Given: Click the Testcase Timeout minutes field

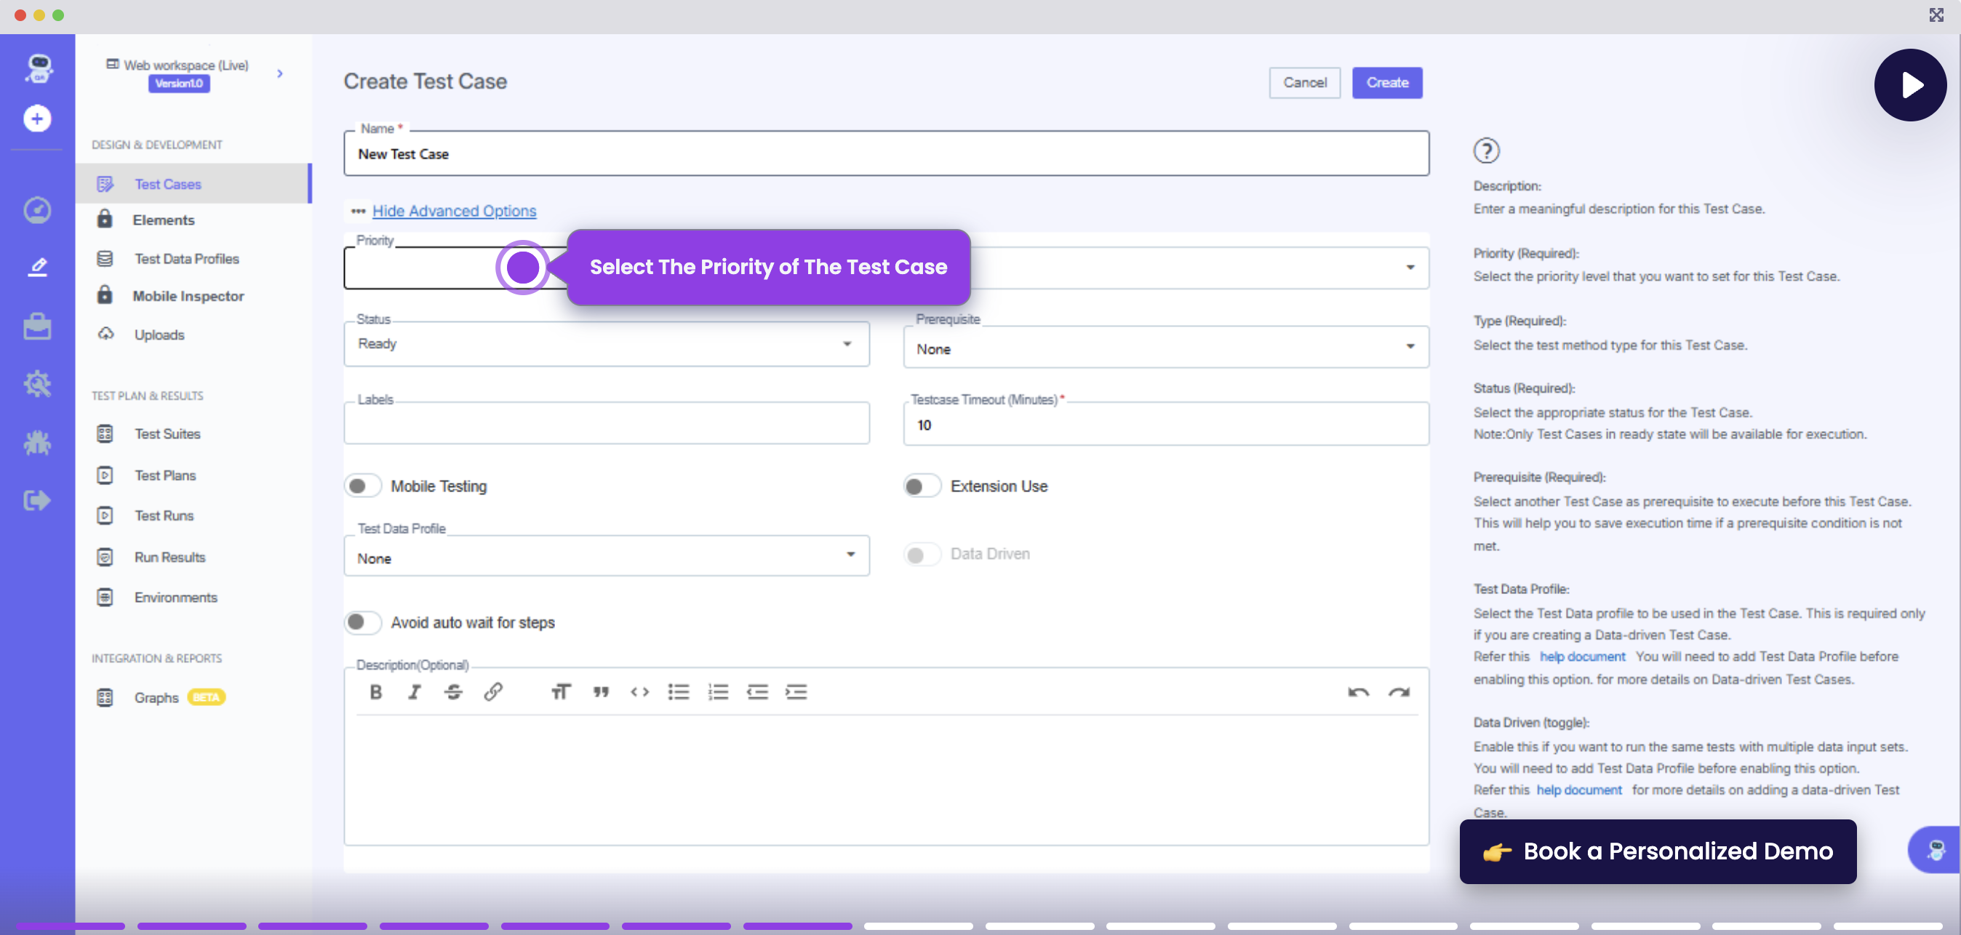Looking at the screenshot, I should coord(1165,425).
